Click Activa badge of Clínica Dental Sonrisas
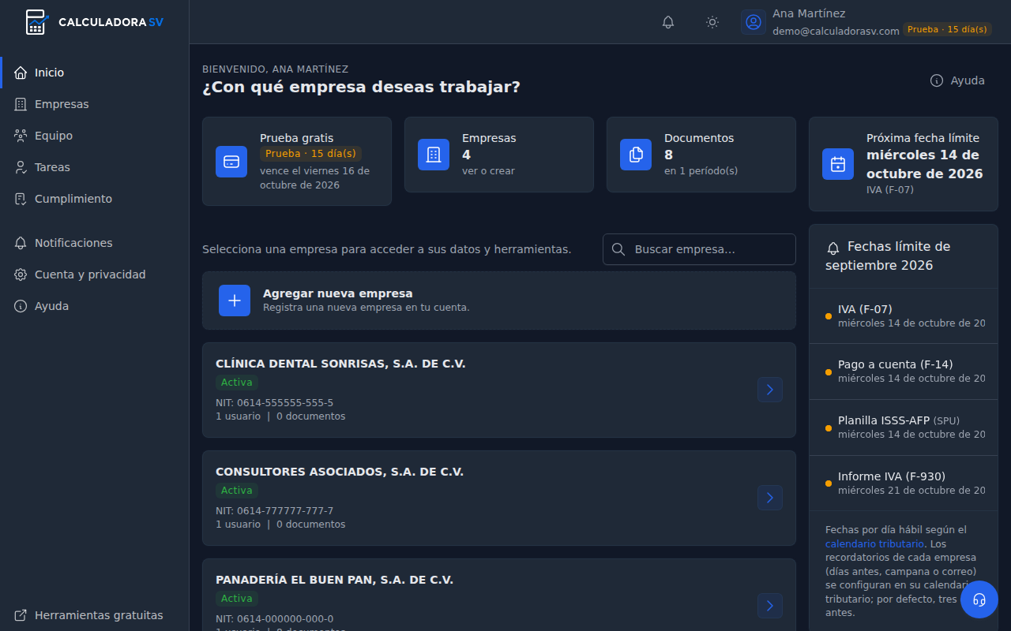Screen dimensions: 1011x631 point(237,383)
